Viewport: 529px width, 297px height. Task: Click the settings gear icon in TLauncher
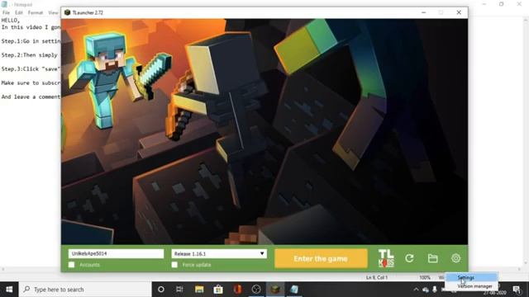455,258
